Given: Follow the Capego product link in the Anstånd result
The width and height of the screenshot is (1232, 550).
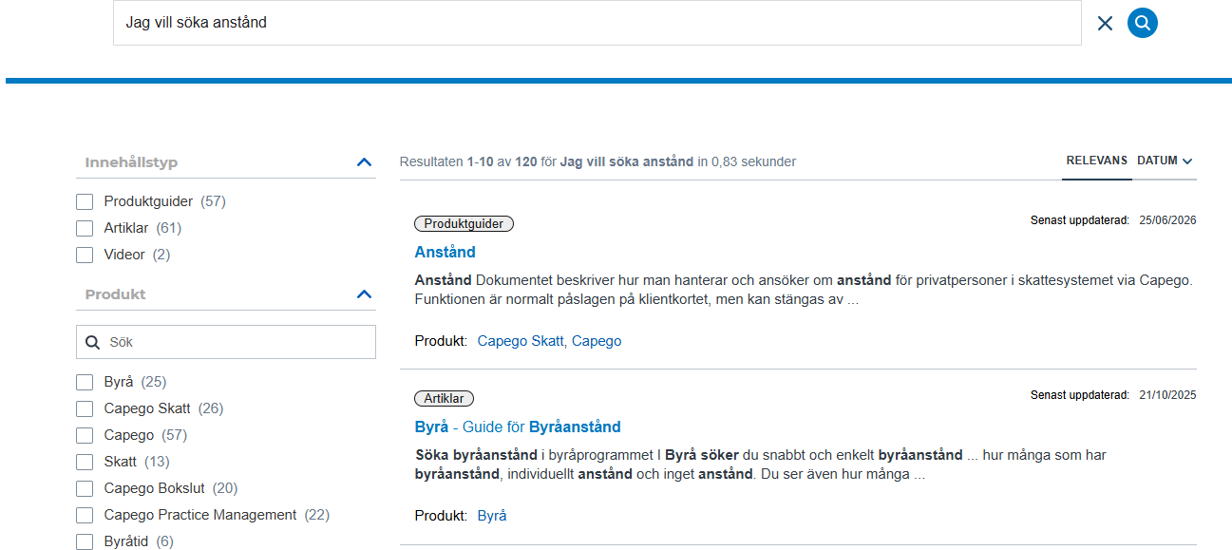Looking at the screenshot, I should click(x=597, y=341).
